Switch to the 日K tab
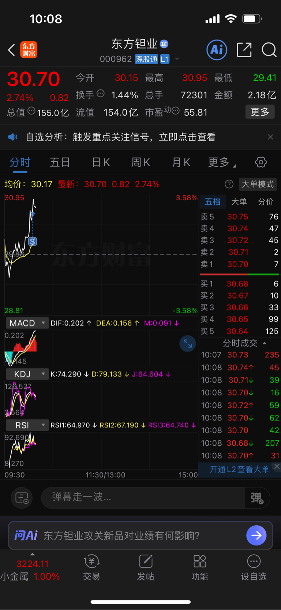 [x=101, y=162]
